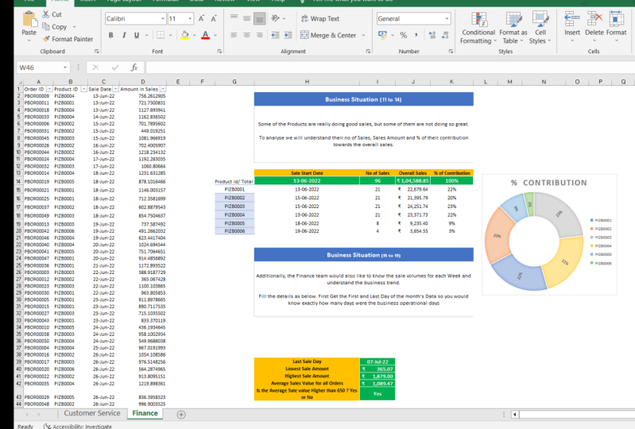
Task: Click scroll left arrow on horizontal scrollbar
Action: pyautogui.click(x=515, y=415)
